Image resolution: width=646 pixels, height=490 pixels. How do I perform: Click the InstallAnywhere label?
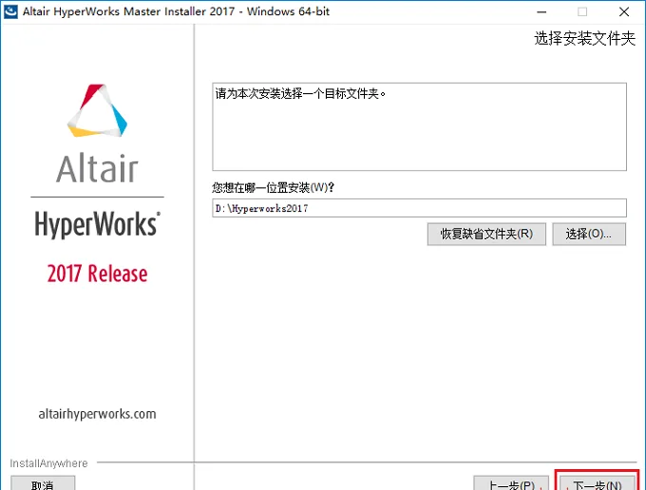click(x=48, y=463)
